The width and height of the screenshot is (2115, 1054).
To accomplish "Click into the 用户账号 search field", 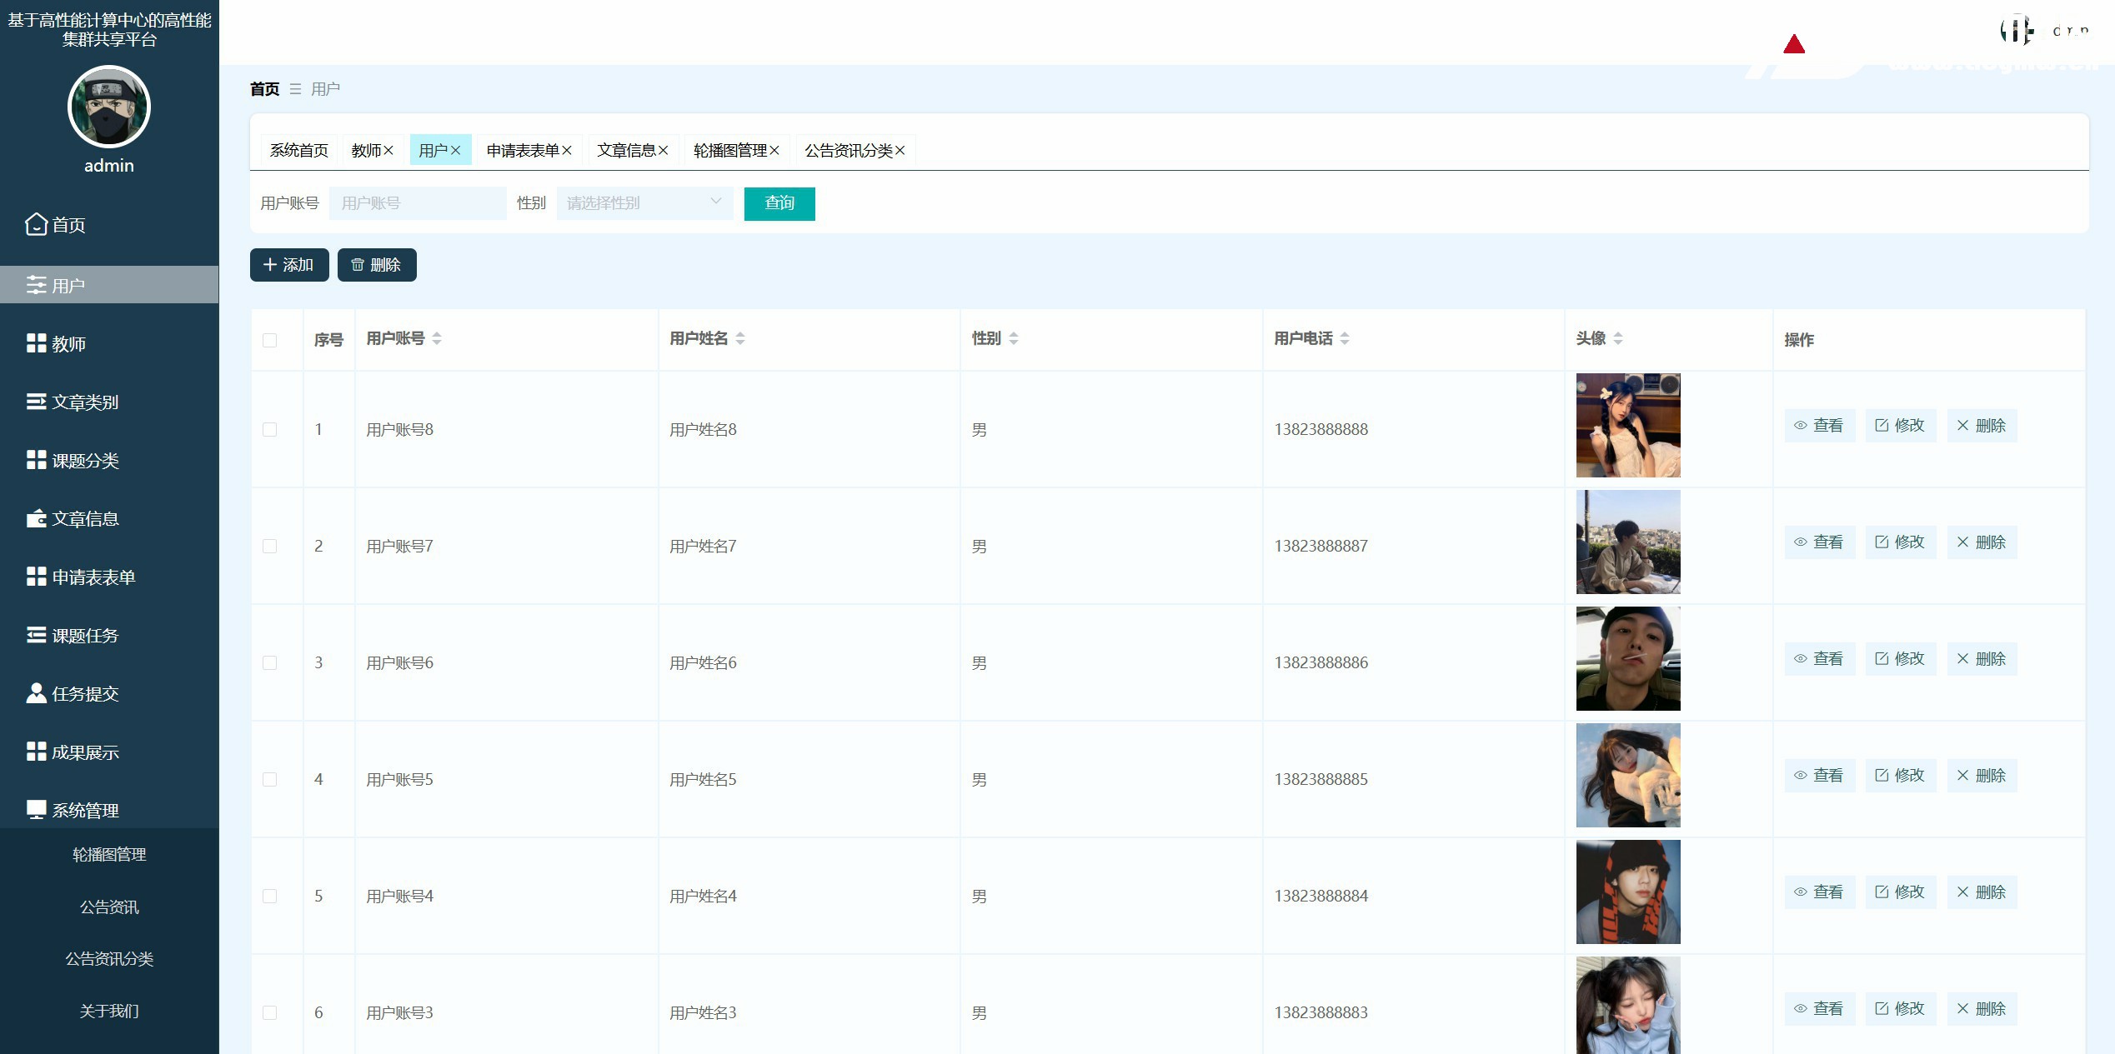I will click(418, 203).
